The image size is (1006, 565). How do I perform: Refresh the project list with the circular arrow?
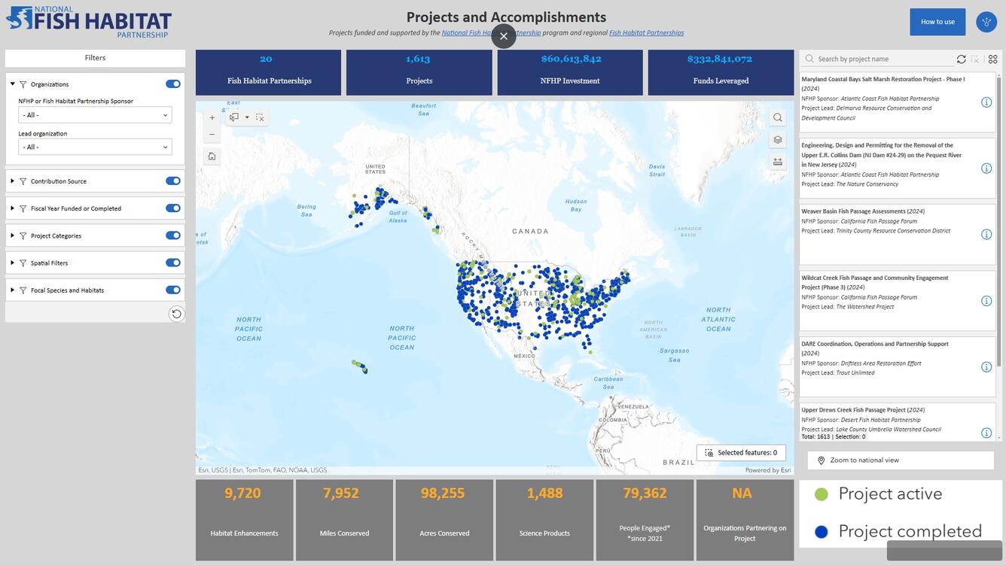960,58
